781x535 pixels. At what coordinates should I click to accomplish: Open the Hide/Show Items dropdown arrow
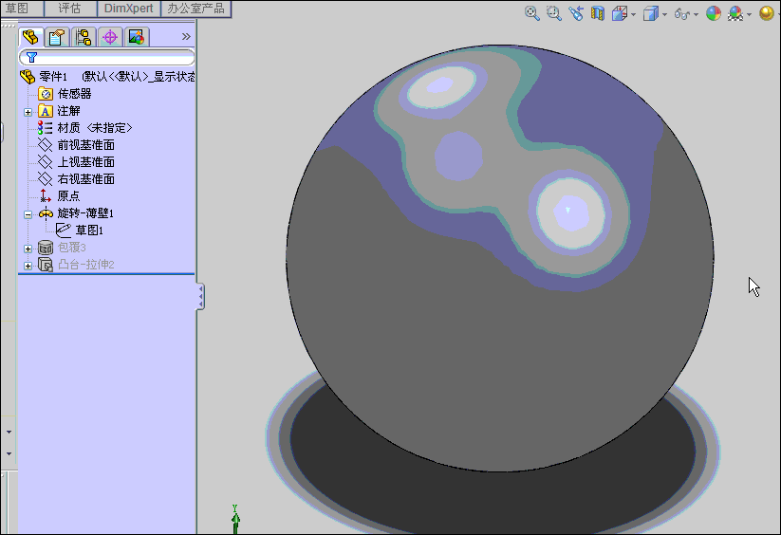(696, 14)
